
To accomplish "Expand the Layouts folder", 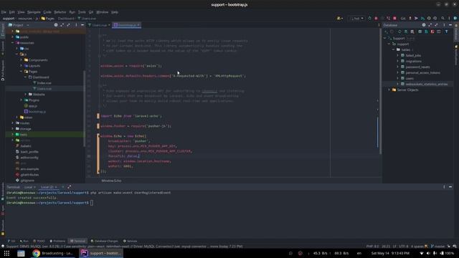I will coord(21,66).
